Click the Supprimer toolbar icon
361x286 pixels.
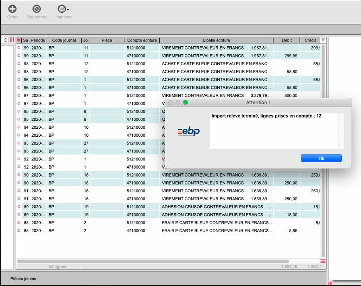[x=37, y=9]
